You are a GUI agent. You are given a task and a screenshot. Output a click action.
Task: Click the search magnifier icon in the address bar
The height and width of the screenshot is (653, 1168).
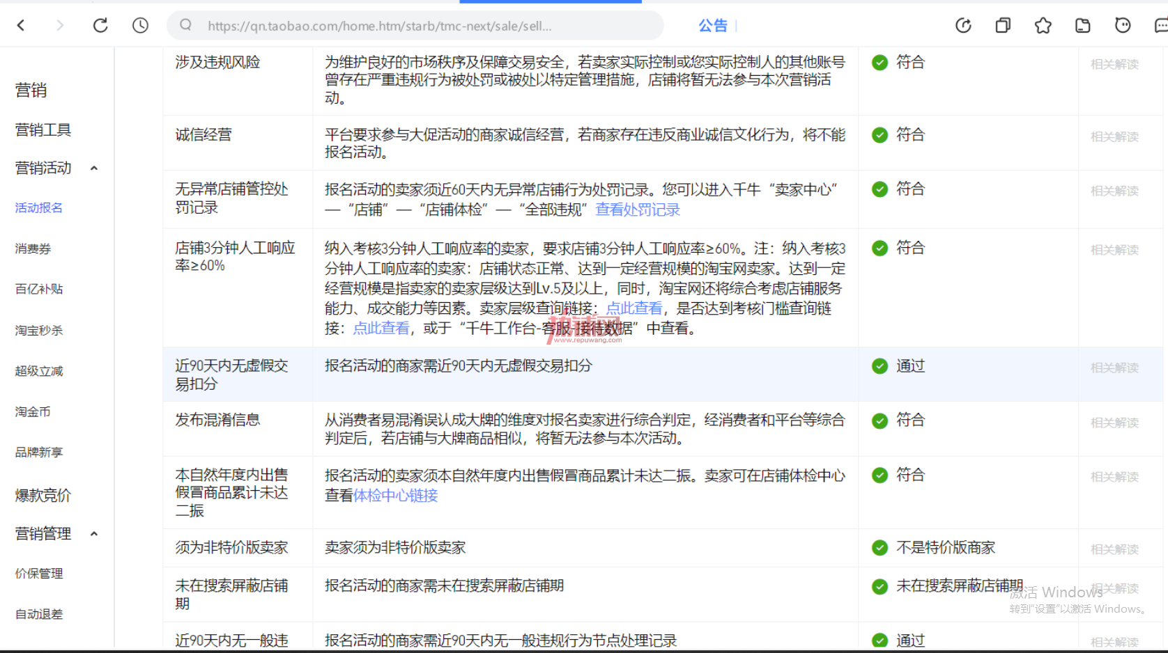(x=185, y=25)
